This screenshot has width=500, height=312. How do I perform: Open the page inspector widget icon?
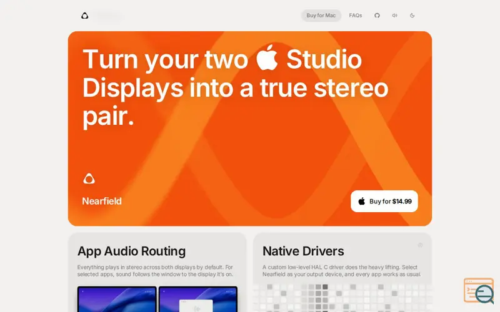click(479, 291)
